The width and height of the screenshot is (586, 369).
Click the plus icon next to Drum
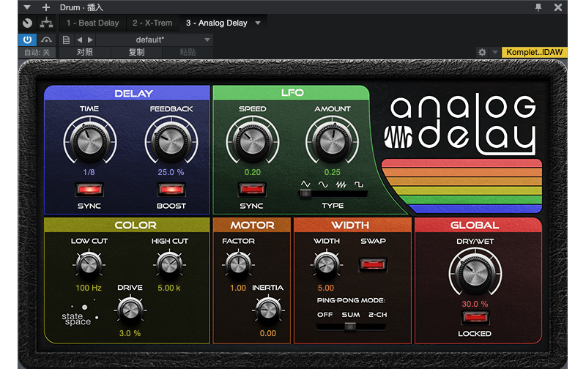(46, 7)
